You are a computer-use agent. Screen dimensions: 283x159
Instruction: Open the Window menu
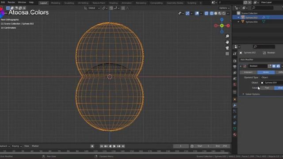point(22,3)
